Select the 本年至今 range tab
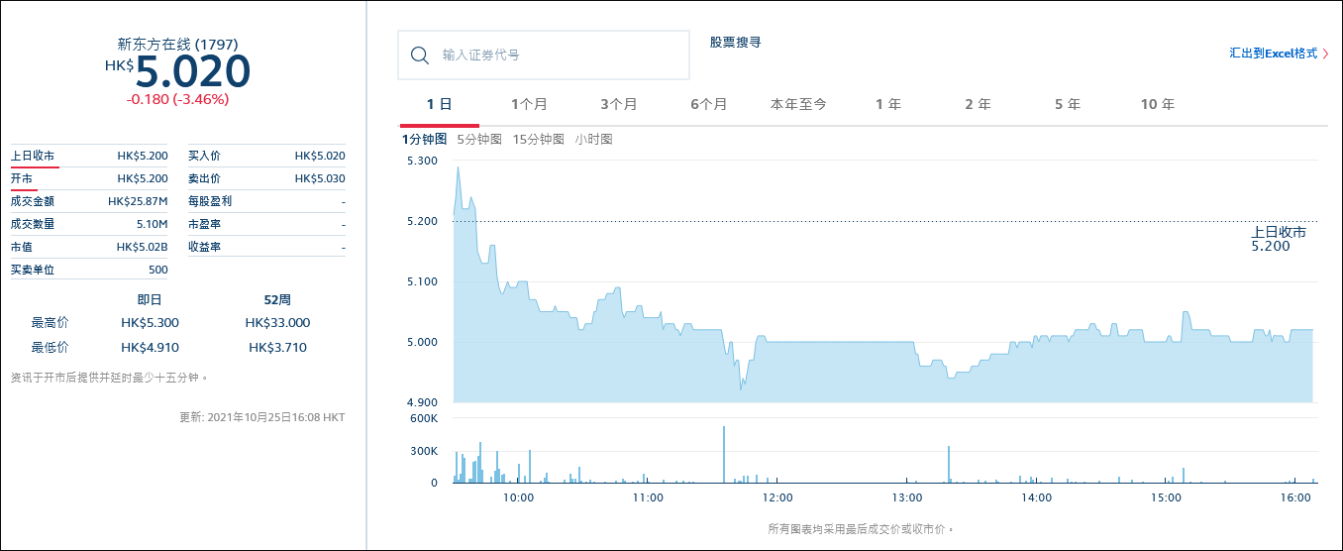Viewport: 1343px width, 551px height. point(798,104)
